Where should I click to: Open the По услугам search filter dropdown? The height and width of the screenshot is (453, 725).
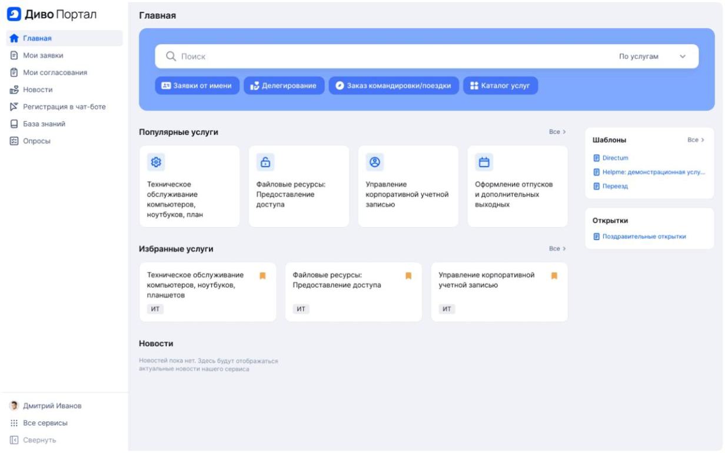[652, 56]
